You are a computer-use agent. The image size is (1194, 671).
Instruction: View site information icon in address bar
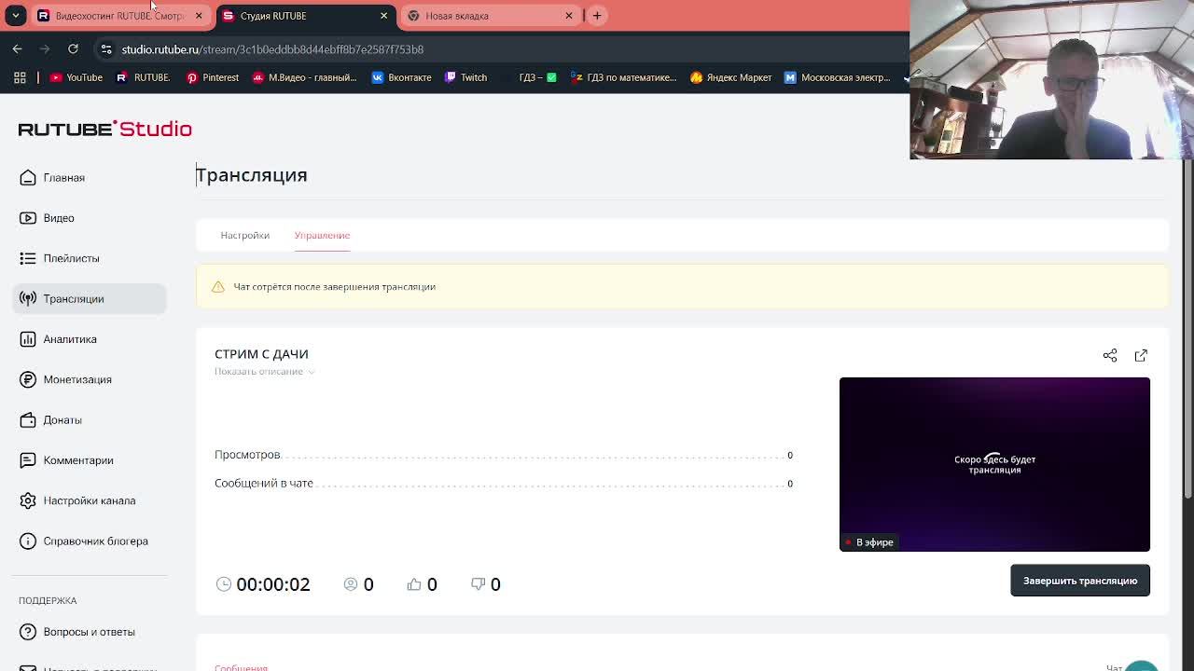coord(106,48)
